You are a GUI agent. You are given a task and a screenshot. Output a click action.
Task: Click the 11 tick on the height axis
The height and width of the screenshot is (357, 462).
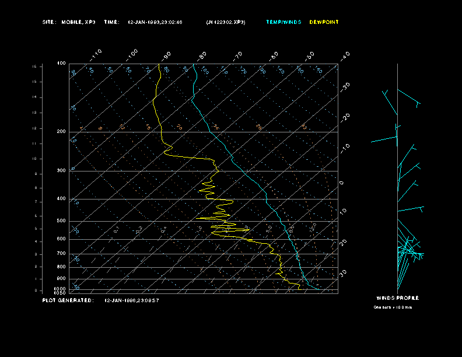(34, 143)
